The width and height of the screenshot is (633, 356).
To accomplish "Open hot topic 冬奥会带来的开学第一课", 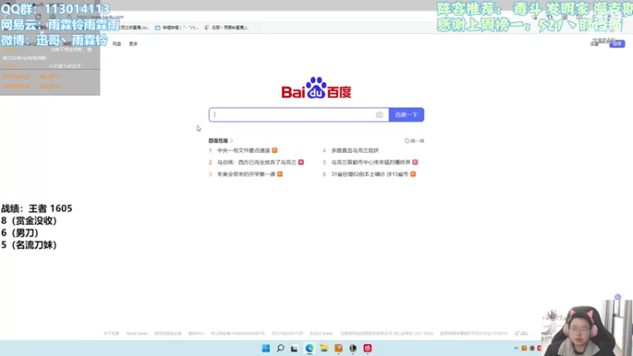I will pos(246,174).
